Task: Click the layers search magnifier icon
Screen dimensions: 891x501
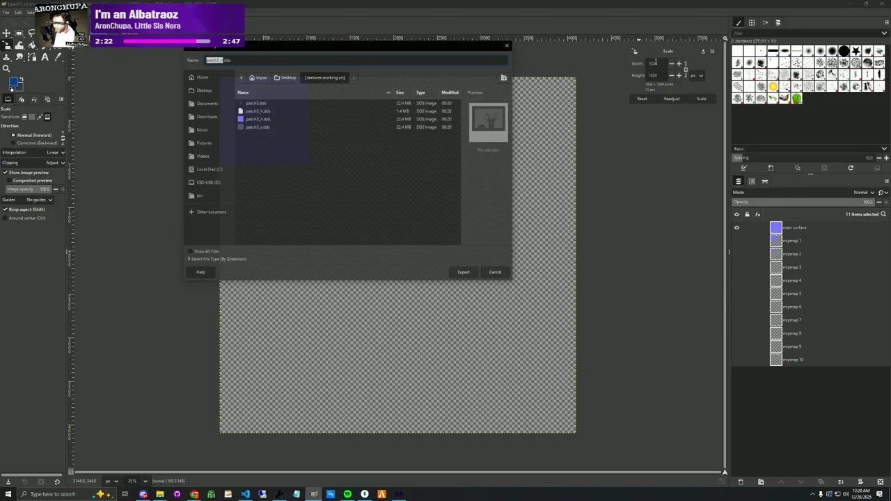Action: (883, 214)
